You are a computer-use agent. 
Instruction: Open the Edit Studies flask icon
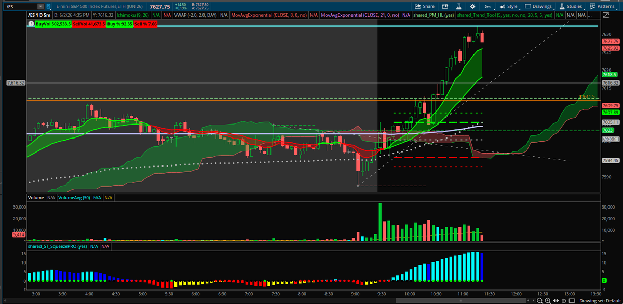pyautogui.click(x=458, y=6)
